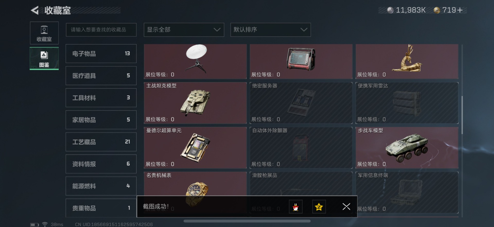This screenshot has width=494, height=227.
Task: Open the 收藏室 sidebar tab
Action: click(44, 33)
